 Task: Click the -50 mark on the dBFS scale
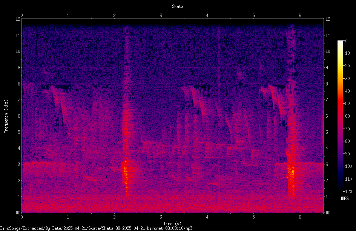coord(347,104)
